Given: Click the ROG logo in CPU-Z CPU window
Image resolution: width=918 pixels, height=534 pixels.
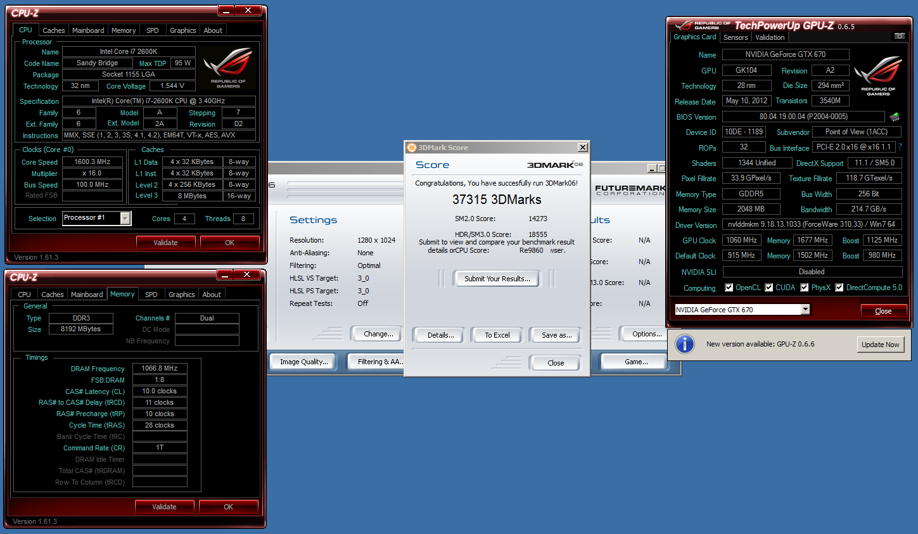Looking at the screenshot, I should (228, 67).
